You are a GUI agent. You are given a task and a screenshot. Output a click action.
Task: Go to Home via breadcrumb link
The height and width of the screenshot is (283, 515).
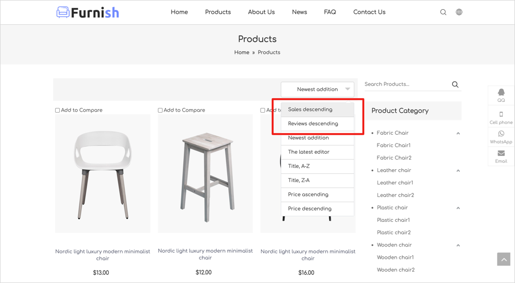pos(242,52)
